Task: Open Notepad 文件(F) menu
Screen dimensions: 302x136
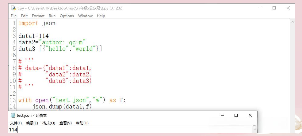Action: (16, 123)
